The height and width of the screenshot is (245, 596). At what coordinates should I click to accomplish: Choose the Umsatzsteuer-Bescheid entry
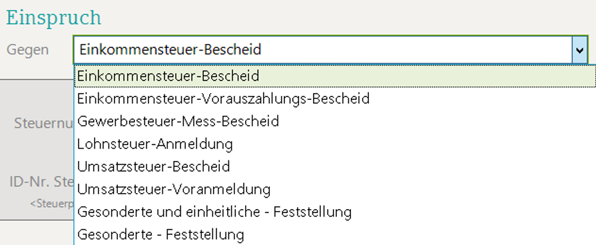[335, 166]
